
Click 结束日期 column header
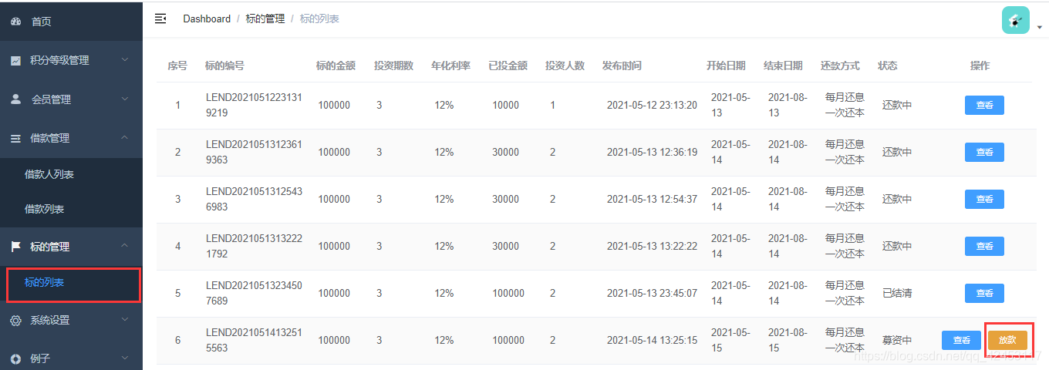point(783,66)
